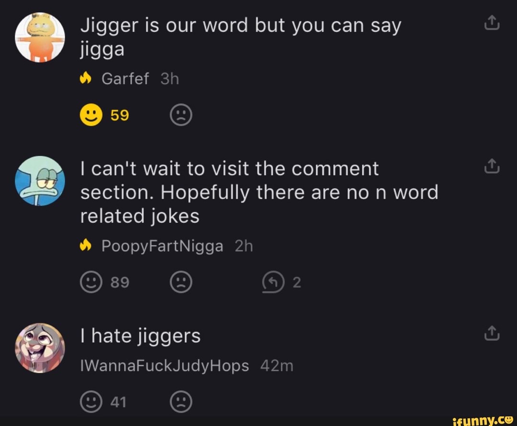Click the flame badge beside Garfef
The image size is (517, 426).
coord(85,78)
